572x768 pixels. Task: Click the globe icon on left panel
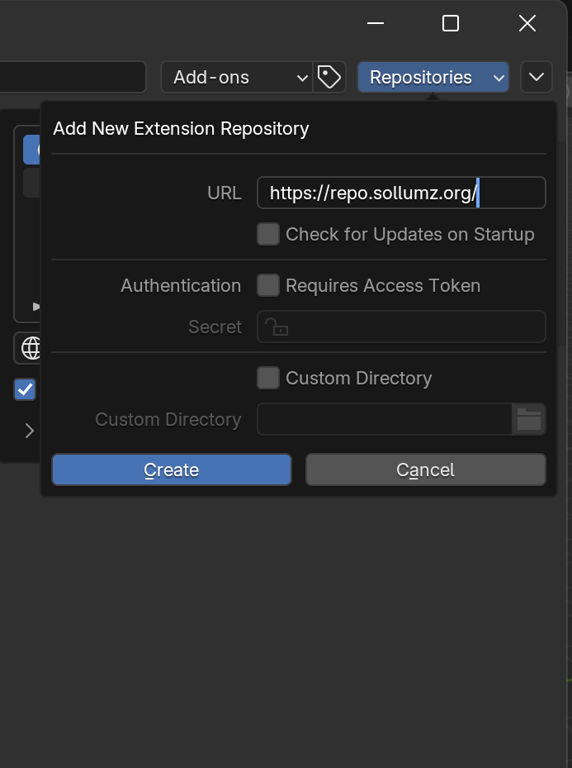(x=31, y=348)
